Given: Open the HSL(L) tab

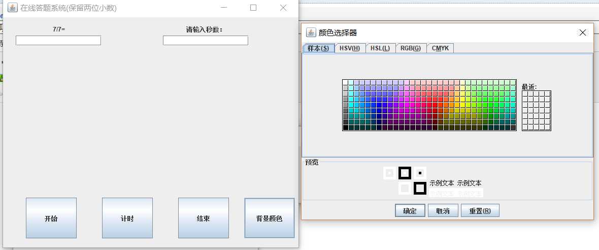Looking at the screenshot, I should point(381,48).
